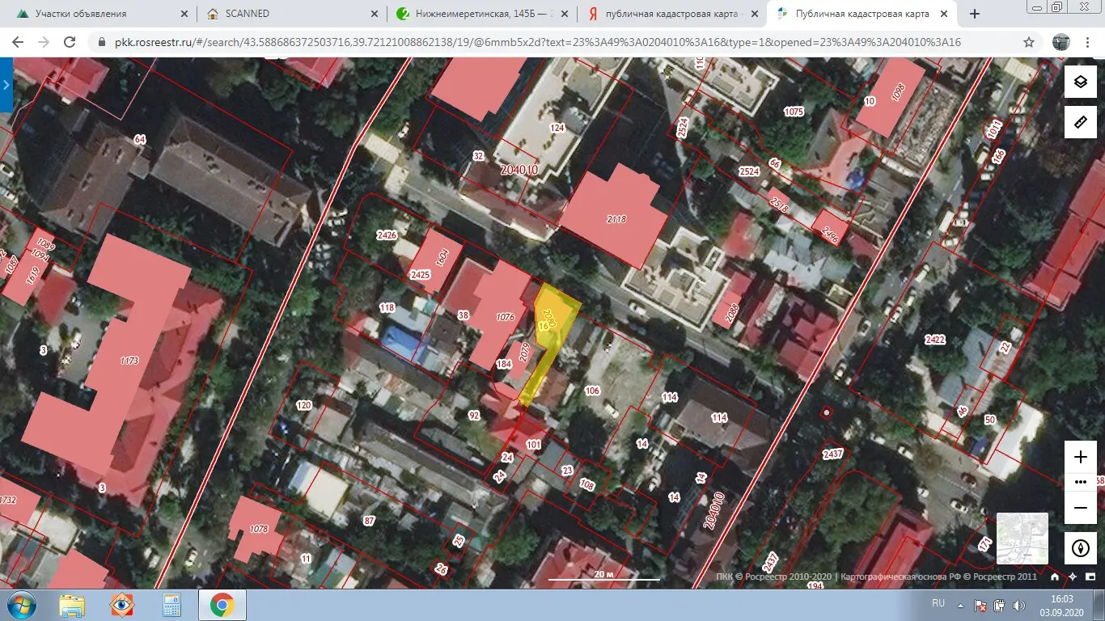Open a new browser tab
The width and height of the screenshot is (1105, 621).
click(975, 14)
